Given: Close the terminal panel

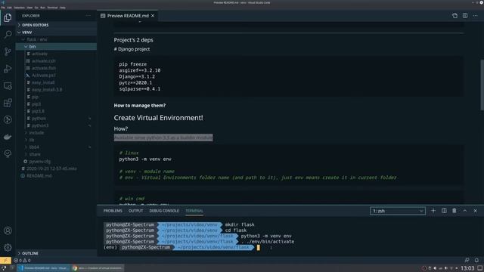Looking at the screenshot, I should tap(476, 211).
